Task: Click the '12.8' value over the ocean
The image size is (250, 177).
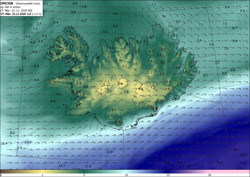Action: (x=109, y=152)
